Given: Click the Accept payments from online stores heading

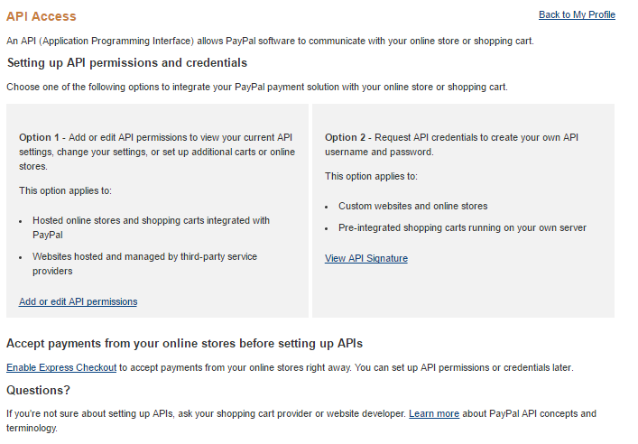Looking at the screenshot, I should click(184, 344).
